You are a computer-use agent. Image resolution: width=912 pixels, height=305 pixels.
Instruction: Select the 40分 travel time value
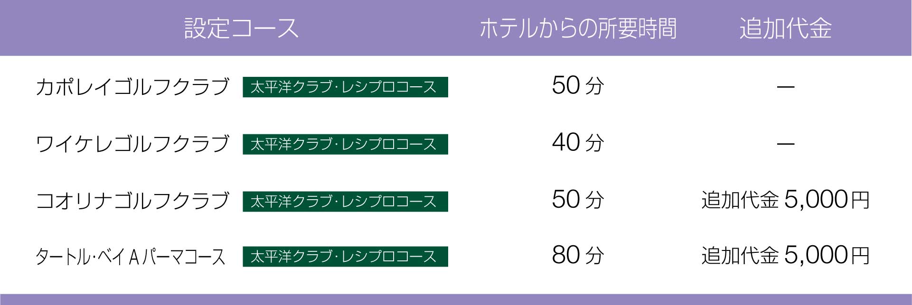(577, 143)
